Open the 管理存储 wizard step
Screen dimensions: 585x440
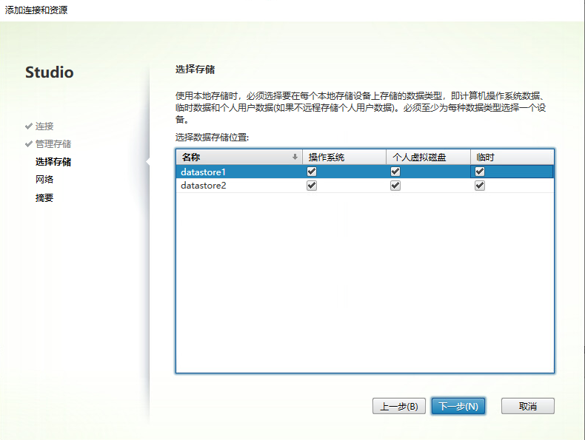53,144
